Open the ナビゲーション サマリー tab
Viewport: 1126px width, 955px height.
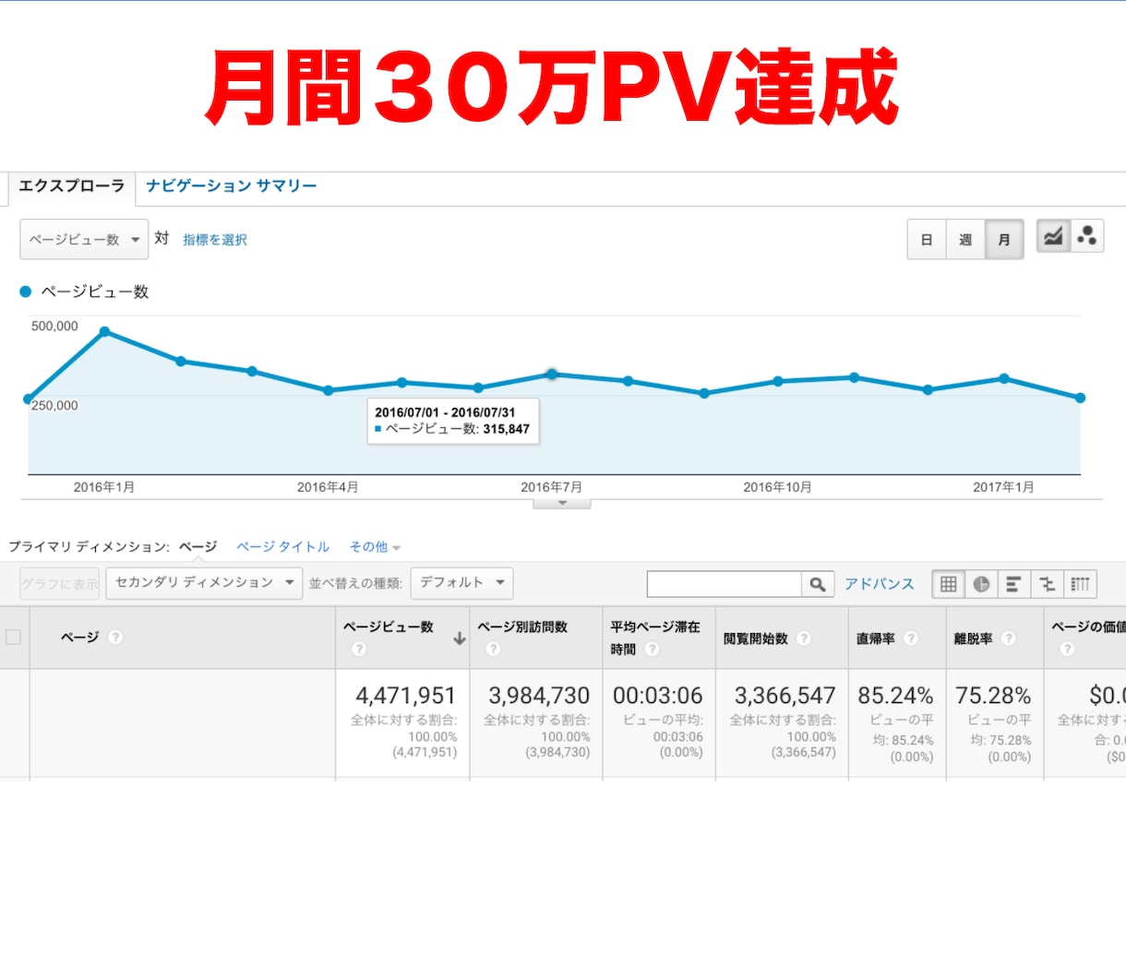pyautogui.click(x=232, y=186)
